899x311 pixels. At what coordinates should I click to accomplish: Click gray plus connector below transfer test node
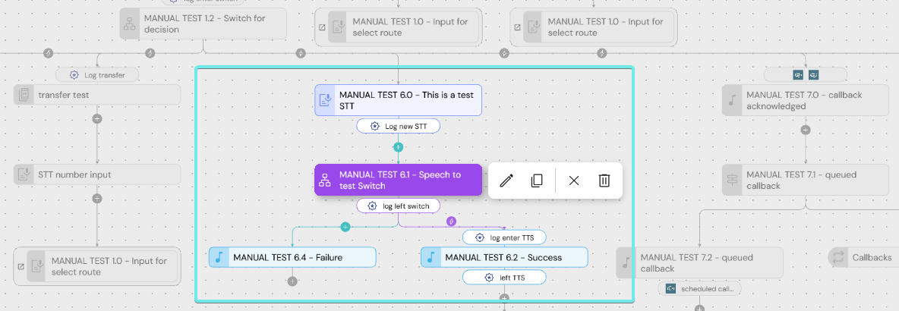(x=97, y=118)
